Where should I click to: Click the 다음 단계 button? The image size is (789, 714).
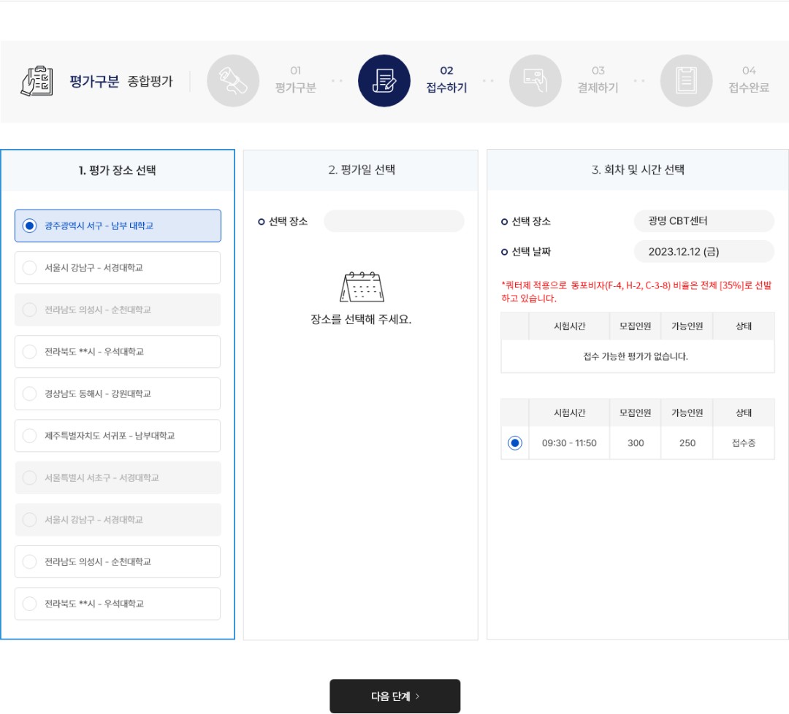click(x=395, y=696)
